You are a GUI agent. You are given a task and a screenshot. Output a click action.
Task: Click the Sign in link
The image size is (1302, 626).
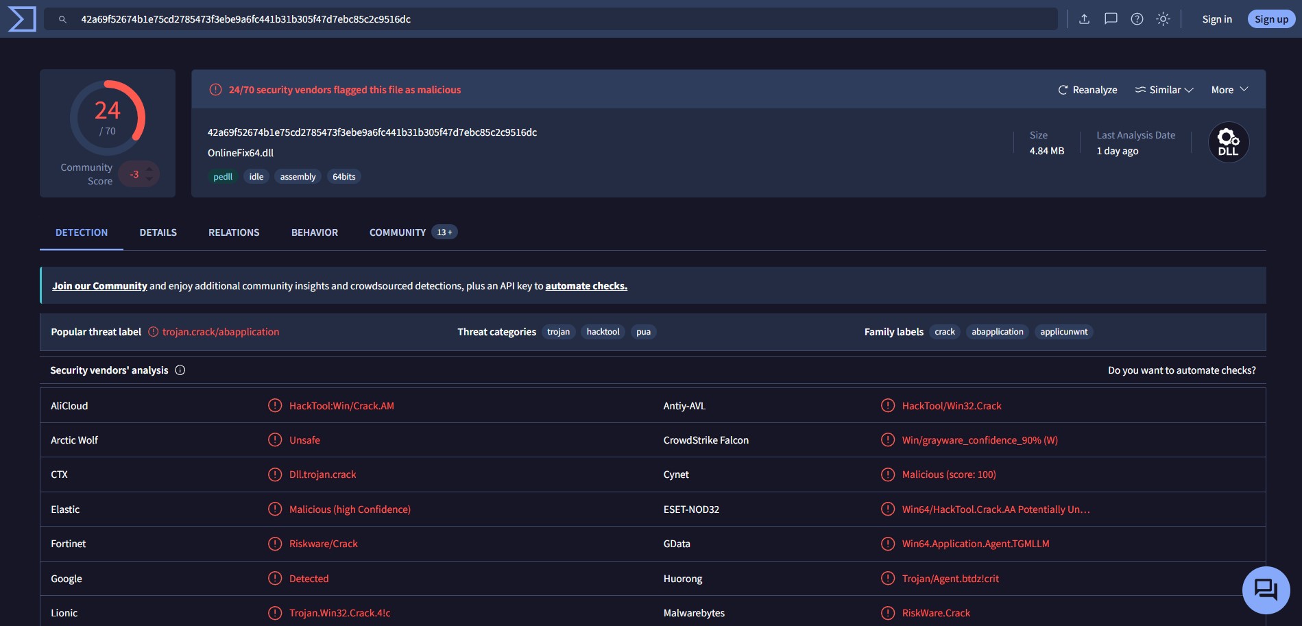(1217, 19)
